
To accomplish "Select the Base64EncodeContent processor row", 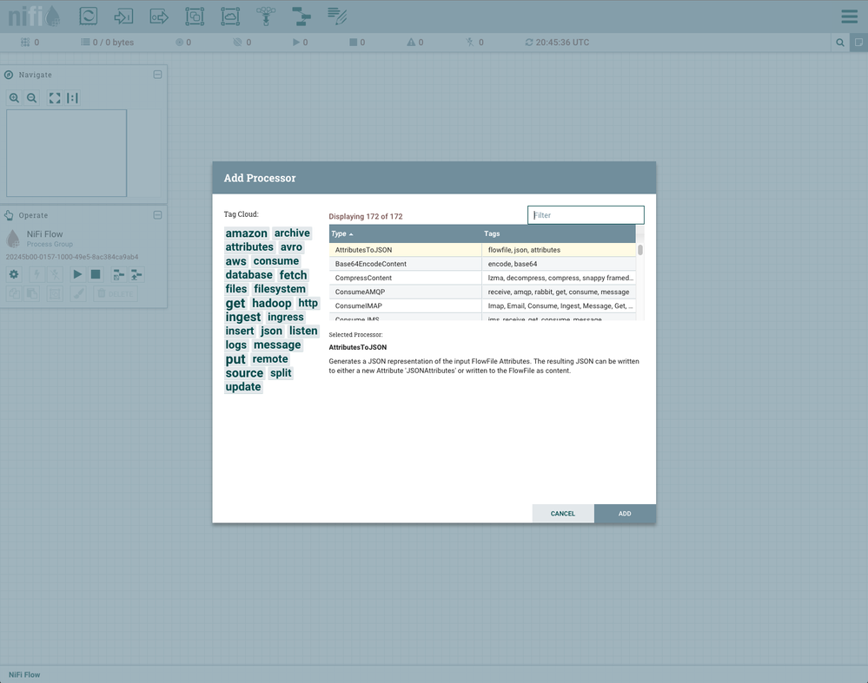I will pos(482,264).
